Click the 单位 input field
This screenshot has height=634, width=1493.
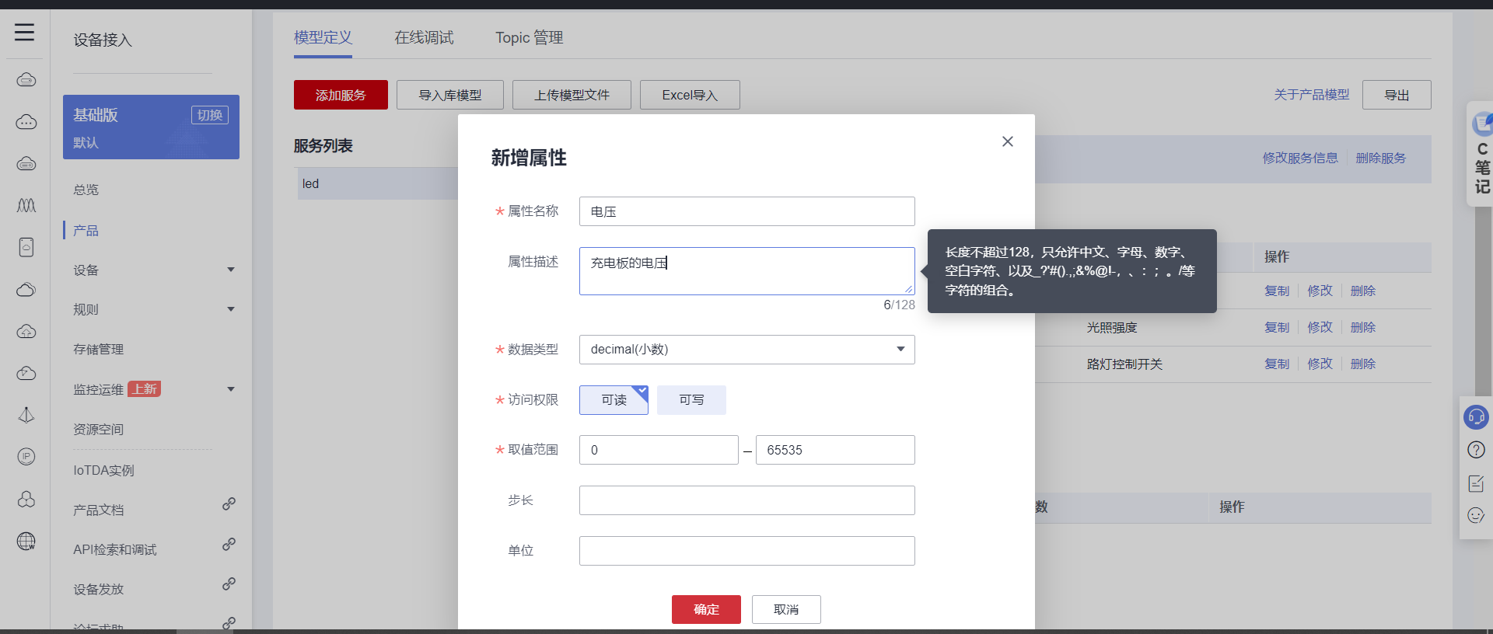tap(746, 551)
